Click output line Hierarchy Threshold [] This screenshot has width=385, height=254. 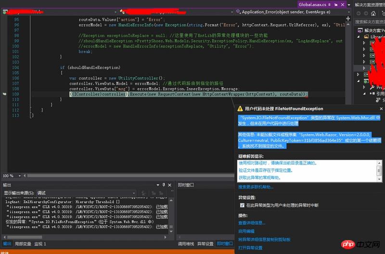pos(63,202)
